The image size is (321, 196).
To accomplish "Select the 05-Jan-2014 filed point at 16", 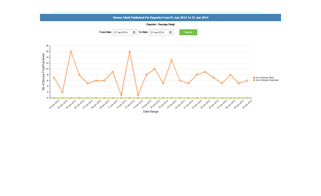I will 71,52.
